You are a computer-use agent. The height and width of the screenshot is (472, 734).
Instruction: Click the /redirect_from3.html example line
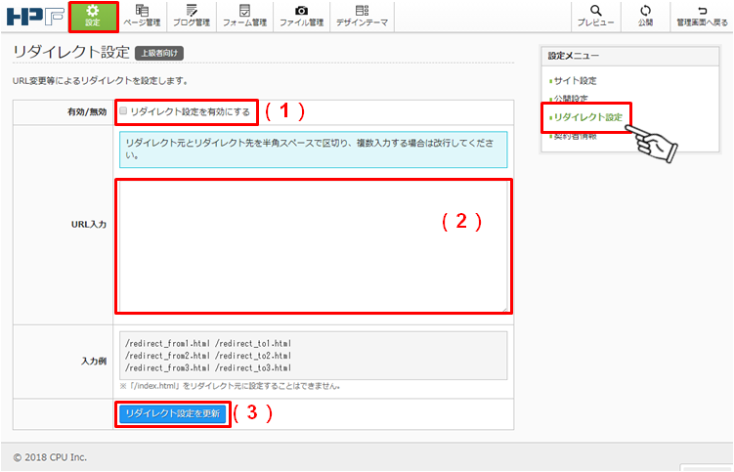(208, 368)
